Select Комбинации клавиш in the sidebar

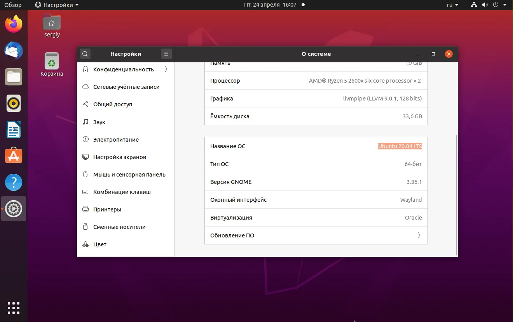point(126,192)
